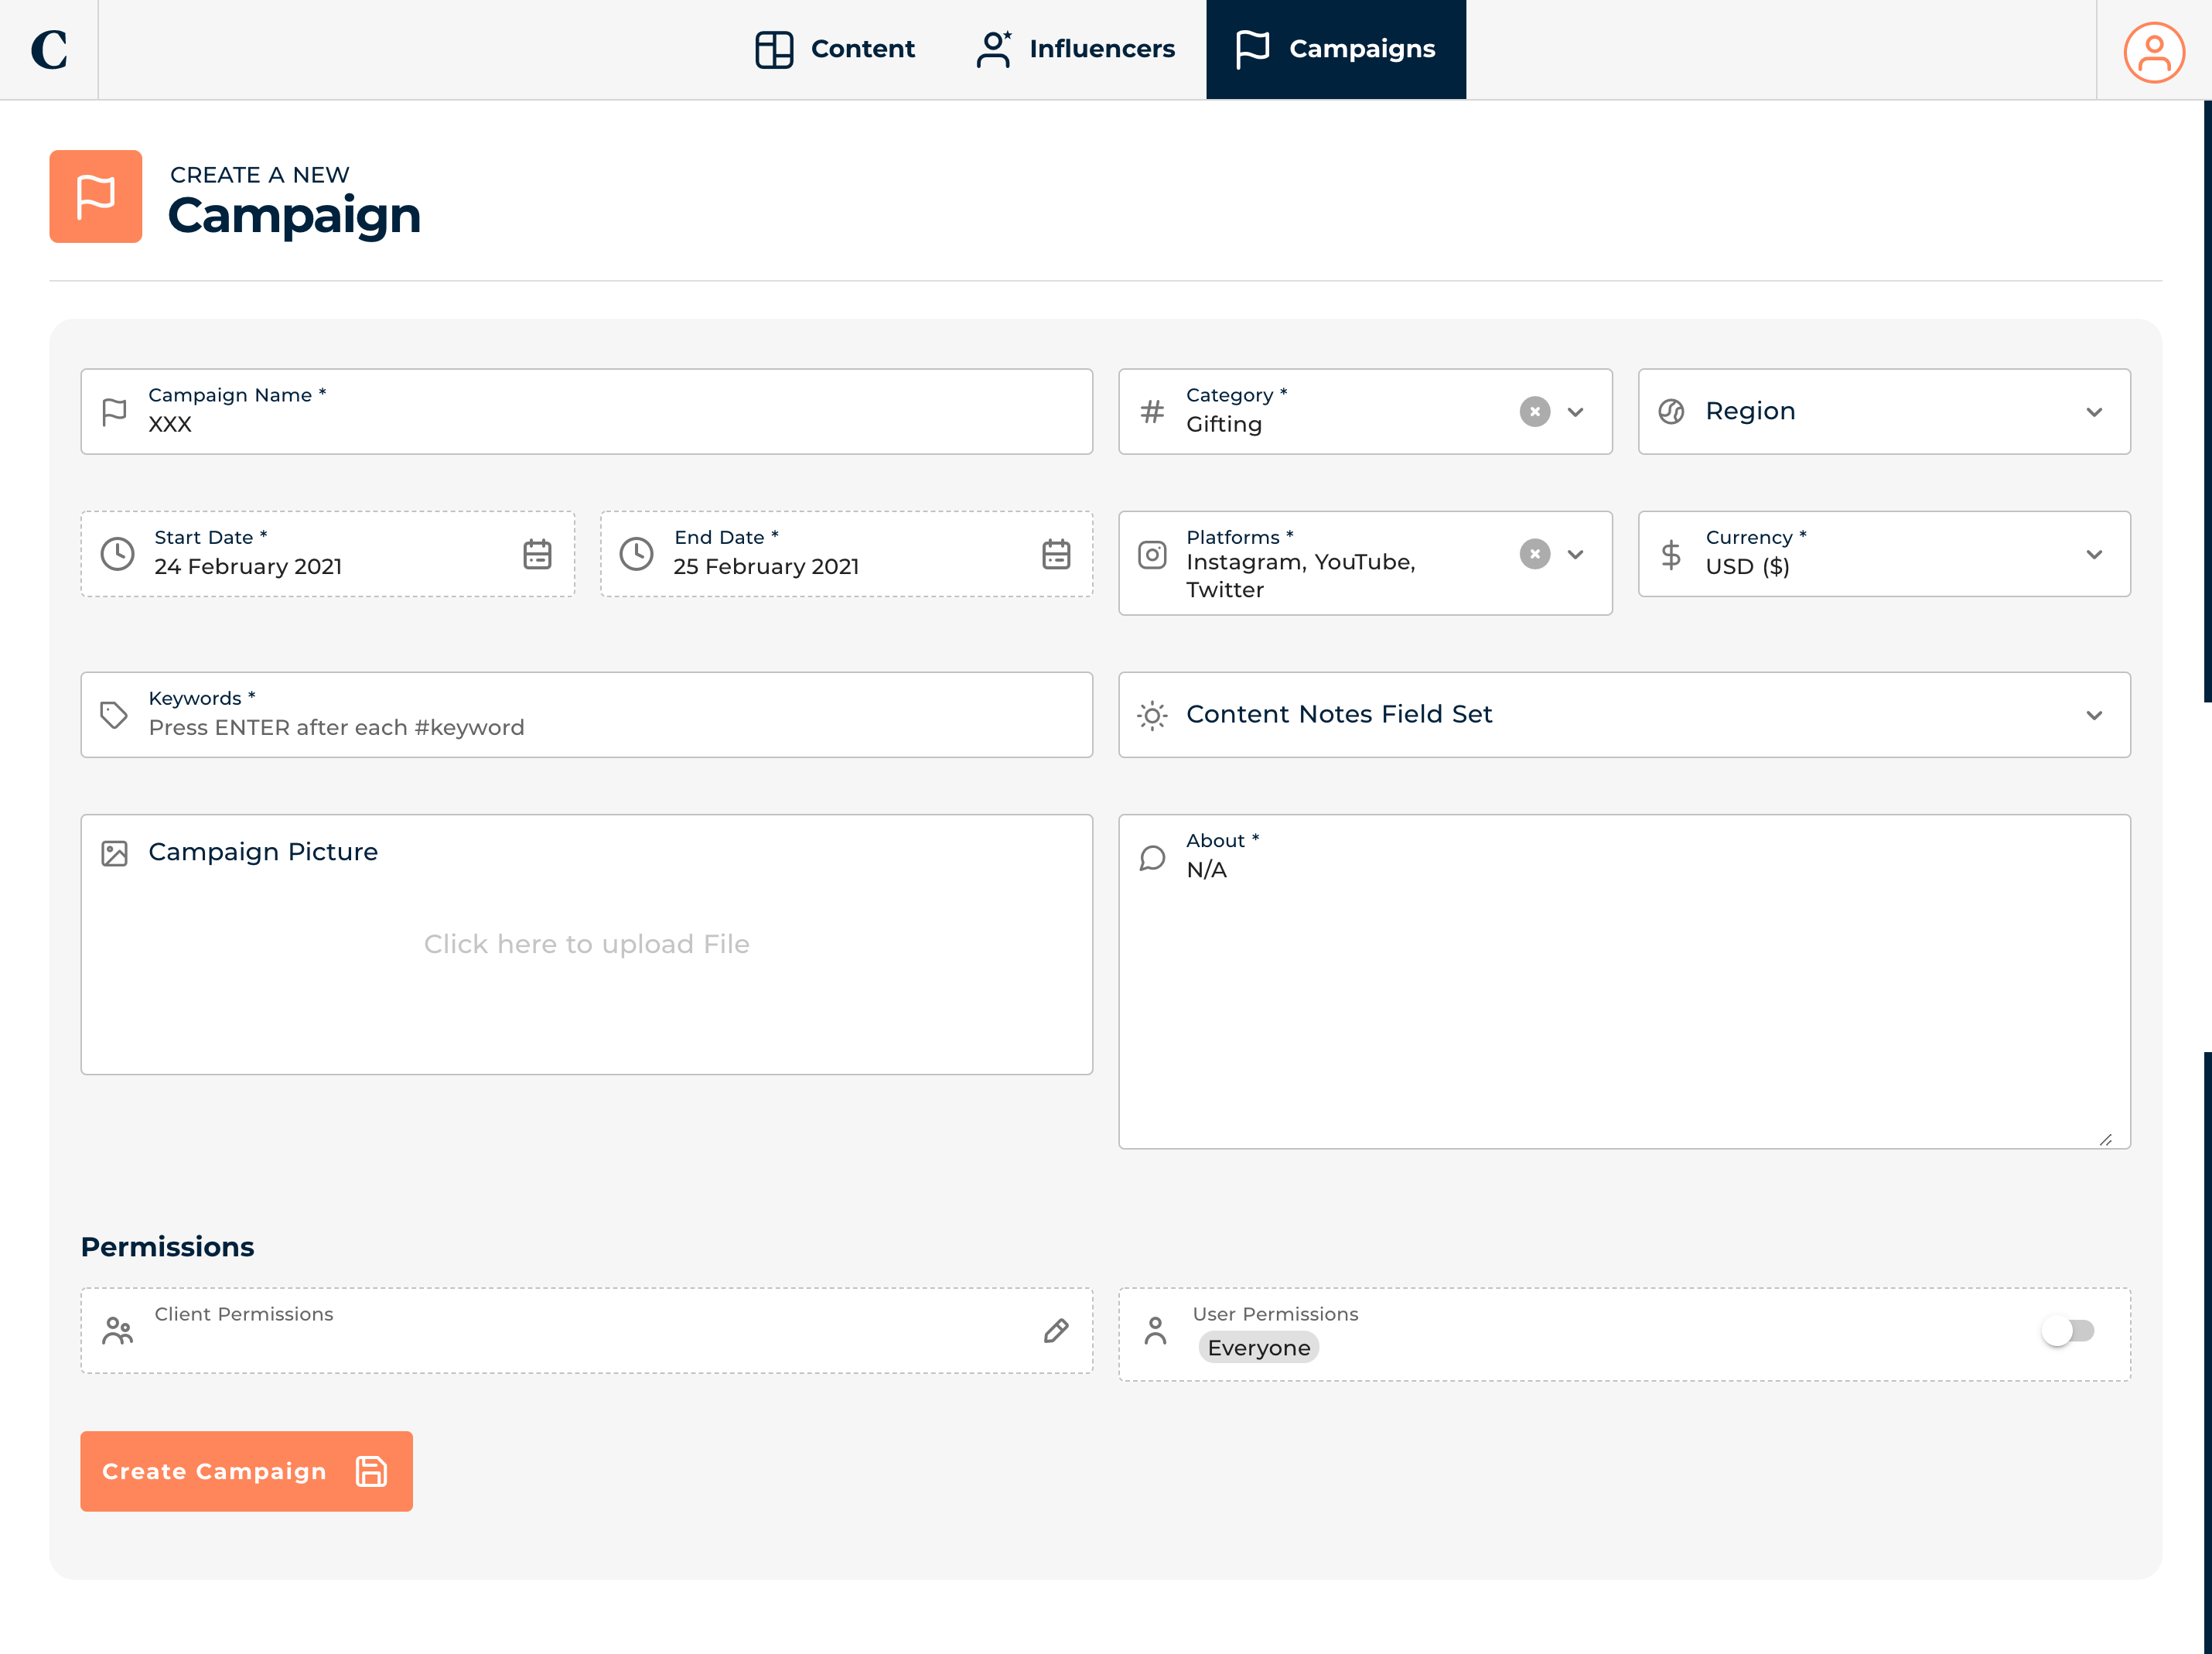Click the orange flag campaign icon
2212x1654 pixels.
click(x=96, y=196)
